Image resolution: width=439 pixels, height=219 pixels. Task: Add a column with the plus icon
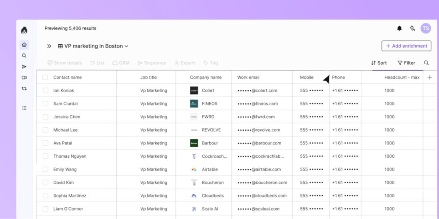[430, 78]
